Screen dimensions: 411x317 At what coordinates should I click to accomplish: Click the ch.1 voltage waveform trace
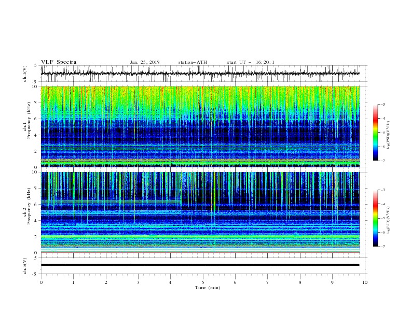click(x=200, y=74)
